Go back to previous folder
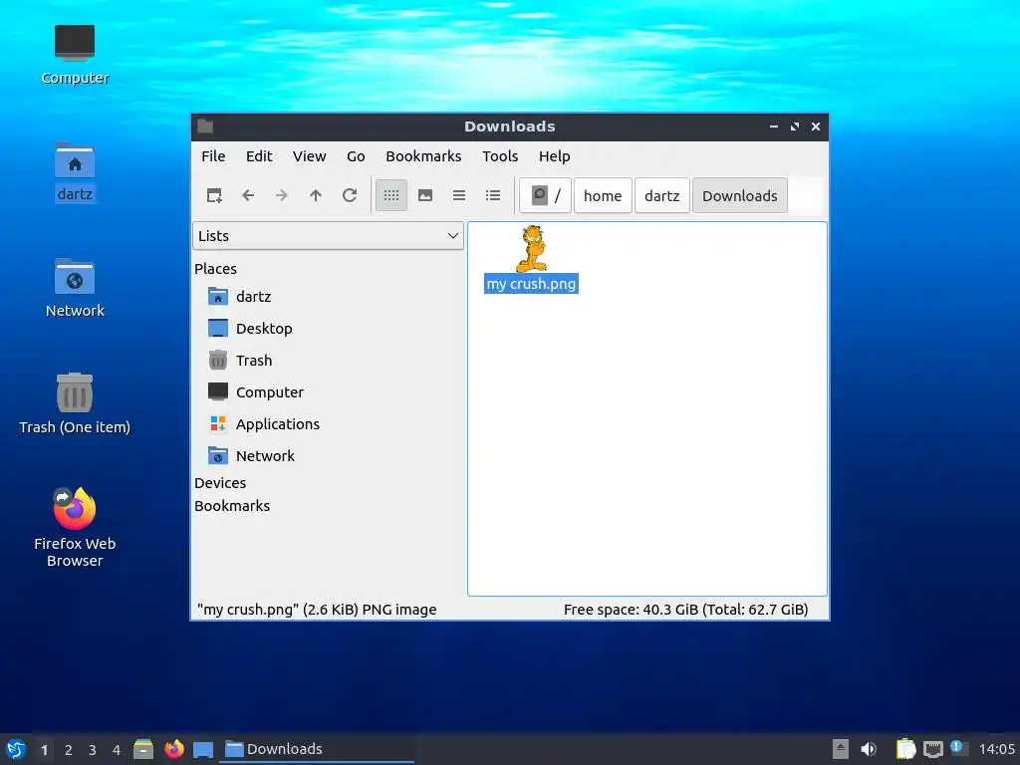 tap(248, 195)
